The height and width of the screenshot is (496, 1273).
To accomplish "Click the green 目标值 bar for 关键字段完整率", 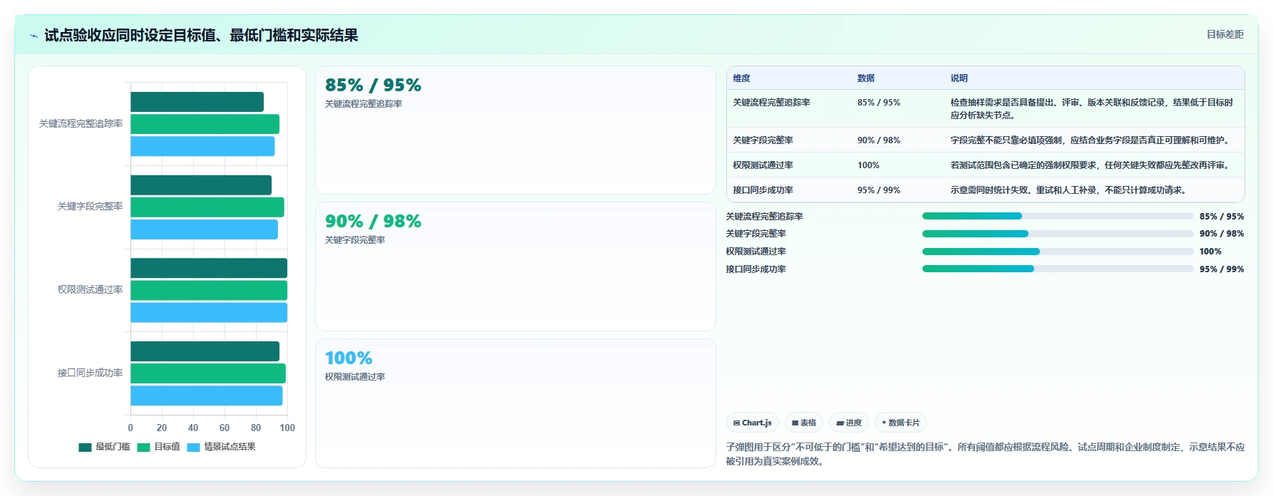I will (x=207, y=207).
